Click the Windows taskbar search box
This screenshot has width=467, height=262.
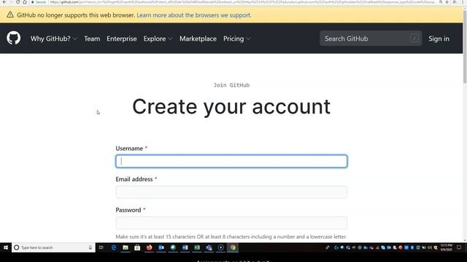[53, 247]
